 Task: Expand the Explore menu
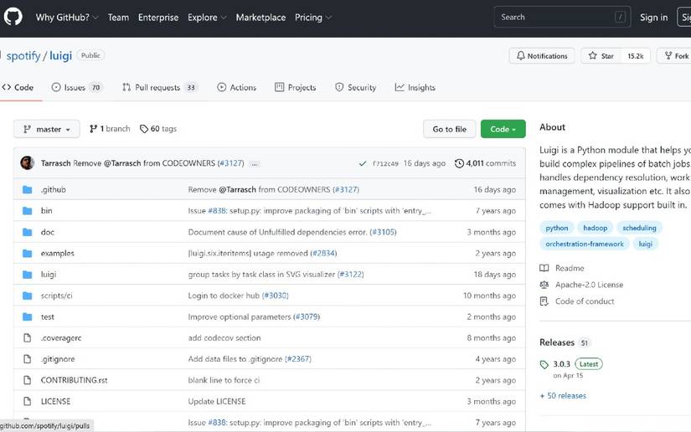point(207,18)
